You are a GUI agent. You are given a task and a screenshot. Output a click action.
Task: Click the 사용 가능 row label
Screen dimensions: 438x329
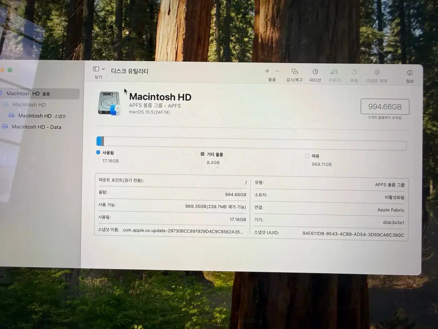tap(107, 205)
